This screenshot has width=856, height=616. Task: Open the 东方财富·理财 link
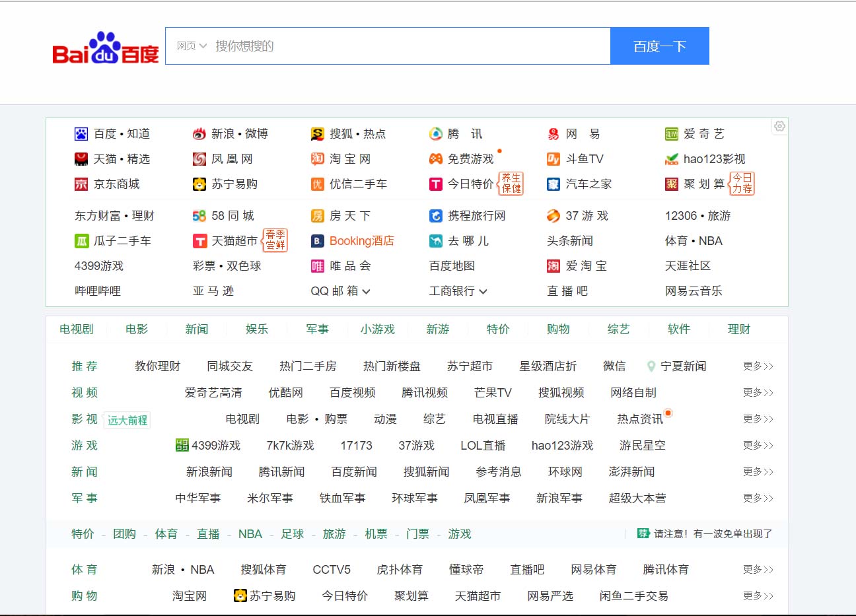tap(114, 216)
